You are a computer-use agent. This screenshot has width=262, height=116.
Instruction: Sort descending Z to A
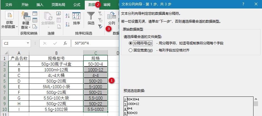[68, 24]
